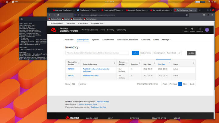Image resolution: width=219 pixels, height=123 pixels.
Task: Open the Tools menu
Action: pyautogui.click(x=103, y=30)
